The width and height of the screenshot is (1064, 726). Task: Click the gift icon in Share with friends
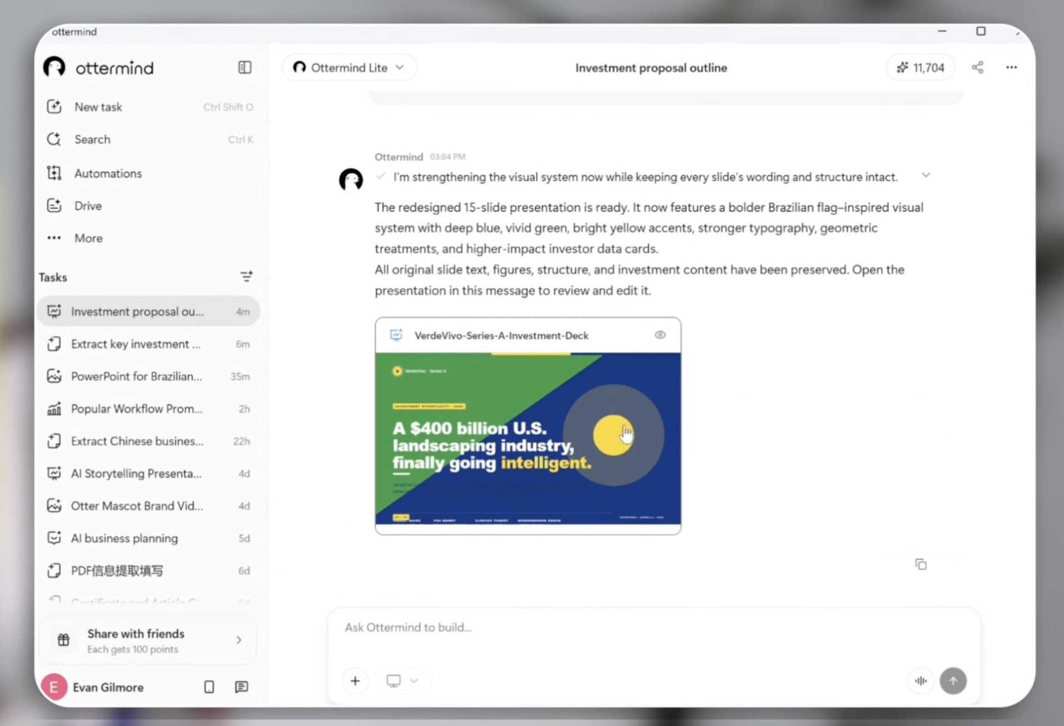pyautogui.click(x=63, y=640)
